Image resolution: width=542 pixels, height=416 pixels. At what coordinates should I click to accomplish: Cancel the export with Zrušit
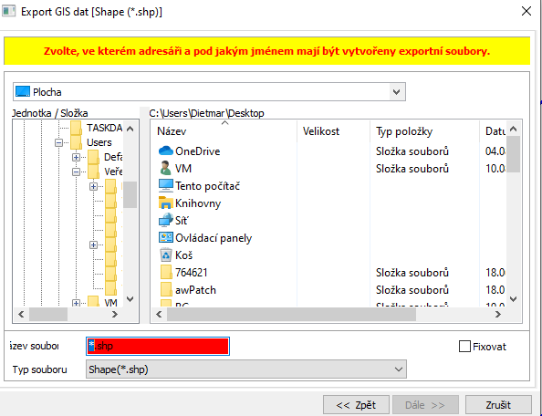498,405
